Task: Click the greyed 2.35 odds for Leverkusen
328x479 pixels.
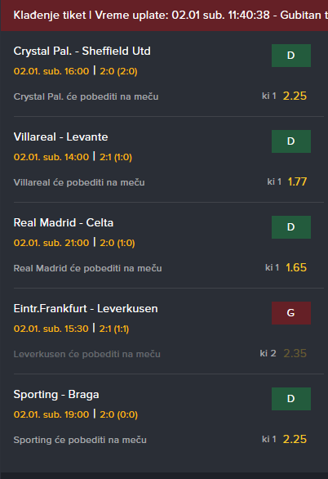Action: click(x=295, y=353)
